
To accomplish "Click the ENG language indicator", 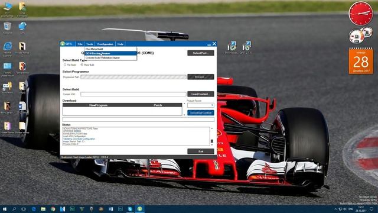I will [x=351, y=209].
